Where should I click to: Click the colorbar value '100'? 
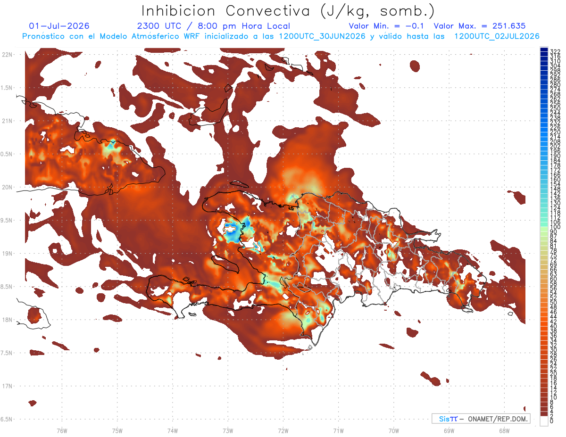(555, 227)
